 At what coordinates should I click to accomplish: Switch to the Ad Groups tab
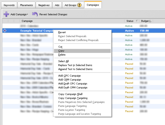click(70, 5)
